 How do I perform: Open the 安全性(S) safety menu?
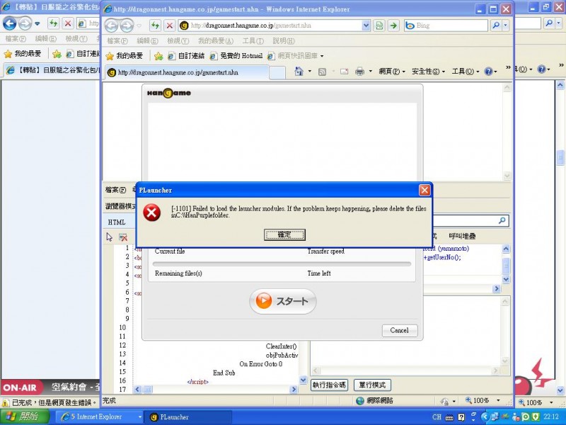click(x=429, y=72)
